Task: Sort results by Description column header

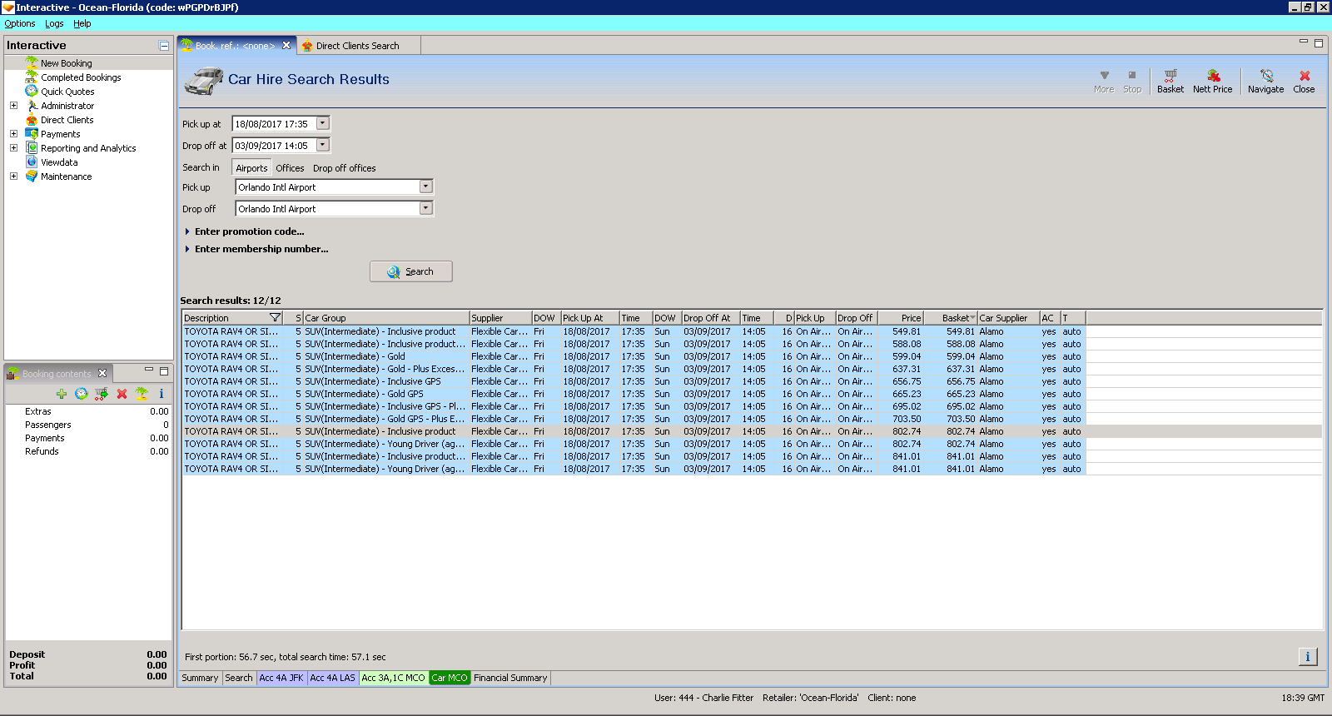Action: click(x=232, y=318)
